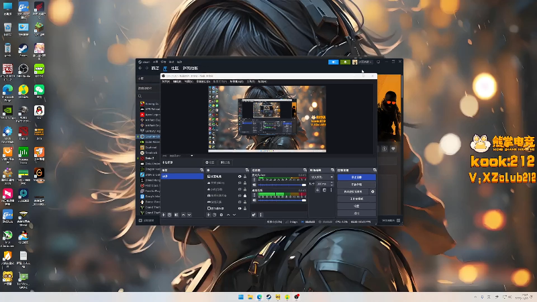Click heart favorite icon in Steam library
This screenshot has height=302, width=537.
coord(393,148)
